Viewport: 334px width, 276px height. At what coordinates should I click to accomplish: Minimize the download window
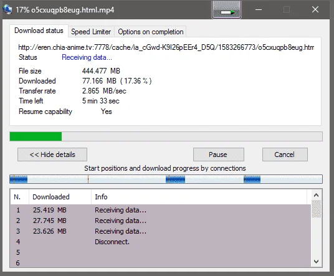[259, 9]
